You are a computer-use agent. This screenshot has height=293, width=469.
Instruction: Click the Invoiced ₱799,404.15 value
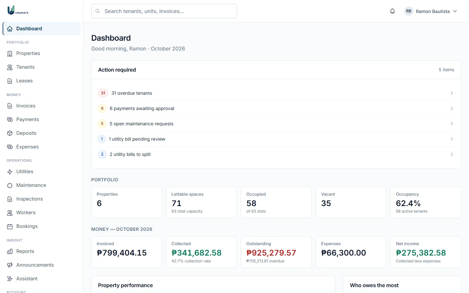[122, 253]
